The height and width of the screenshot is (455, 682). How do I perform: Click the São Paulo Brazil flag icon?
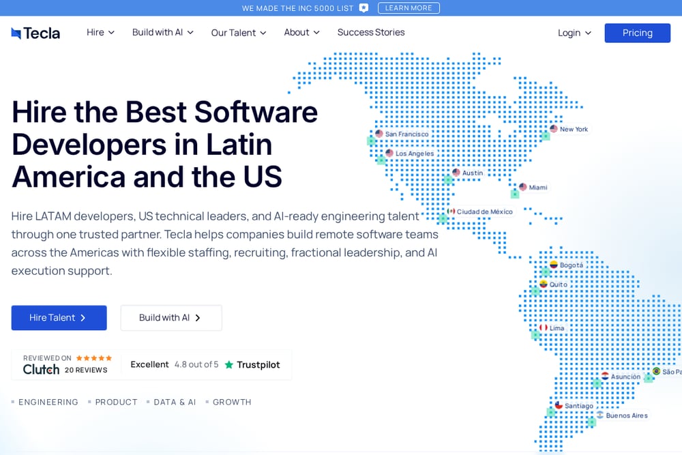point(656,371)
